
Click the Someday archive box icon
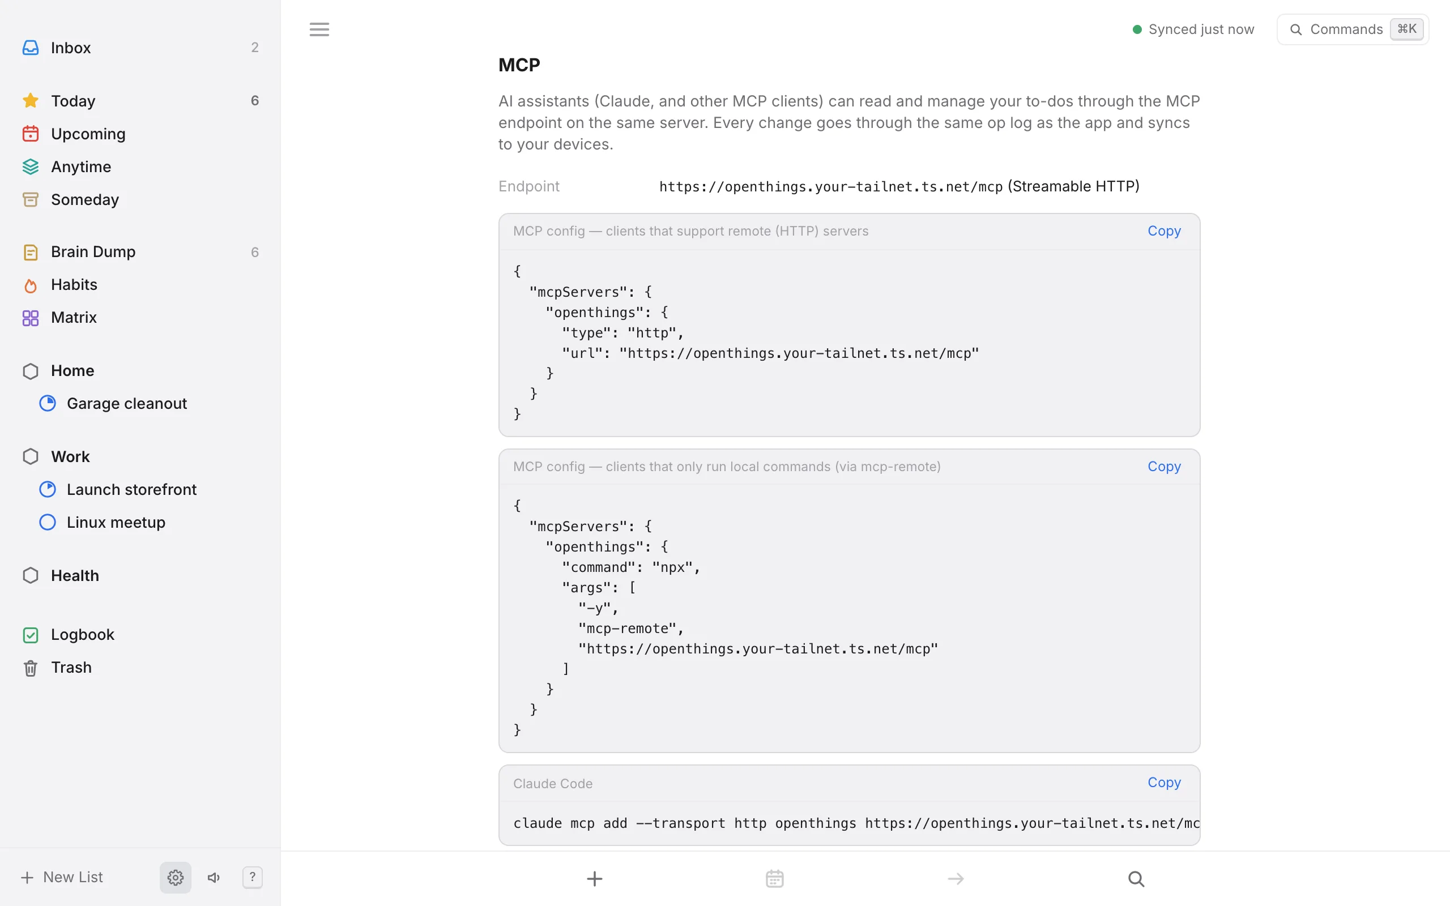[x=31, y=199]
